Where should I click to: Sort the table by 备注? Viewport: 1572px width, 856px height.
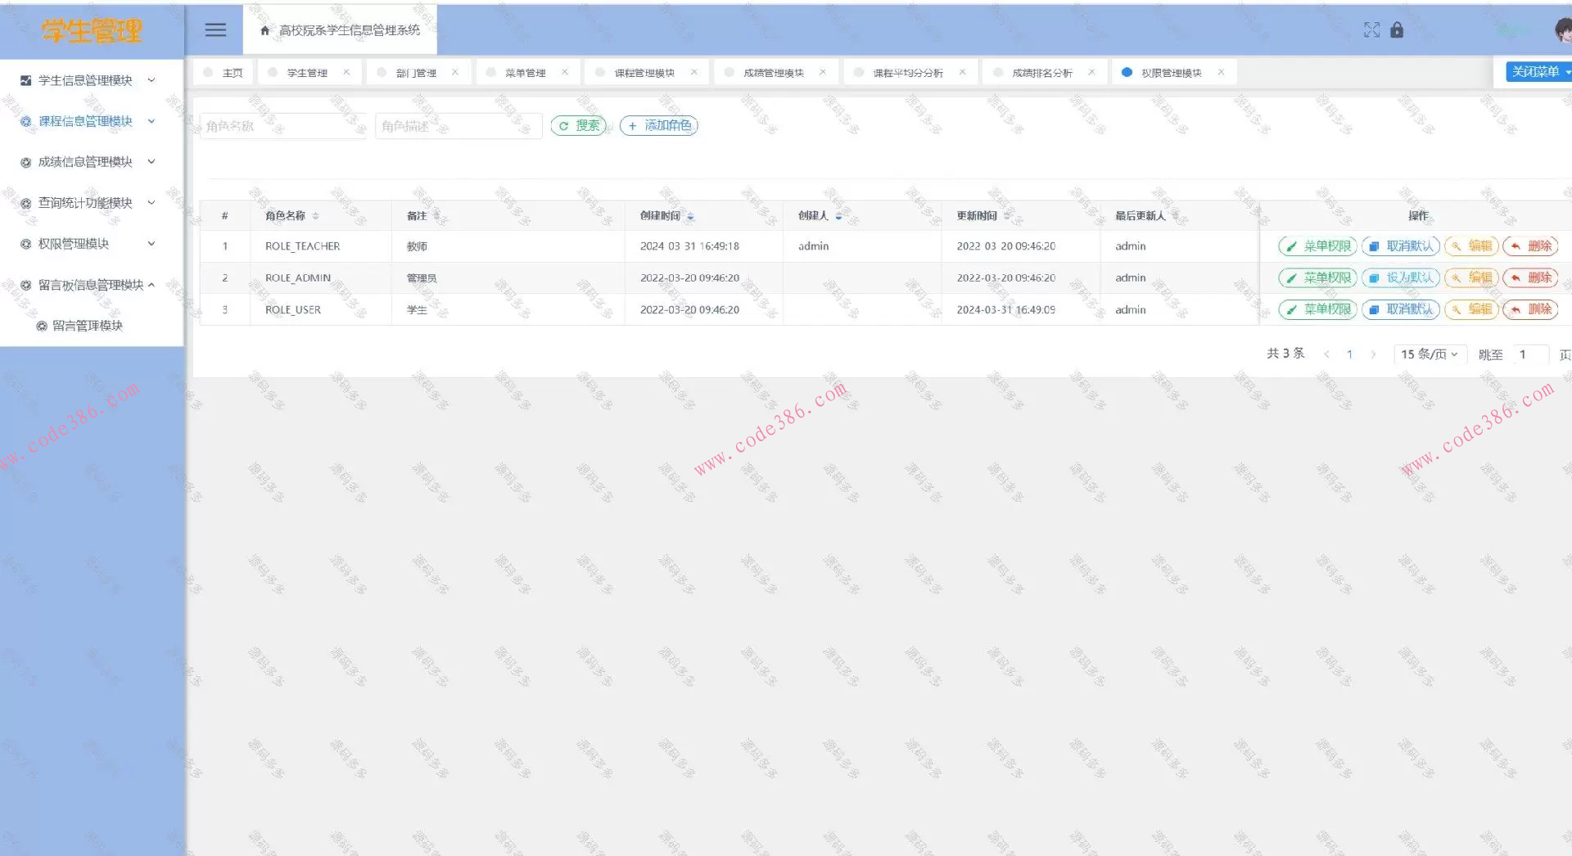pyautogui.click(x=436, y=216)
